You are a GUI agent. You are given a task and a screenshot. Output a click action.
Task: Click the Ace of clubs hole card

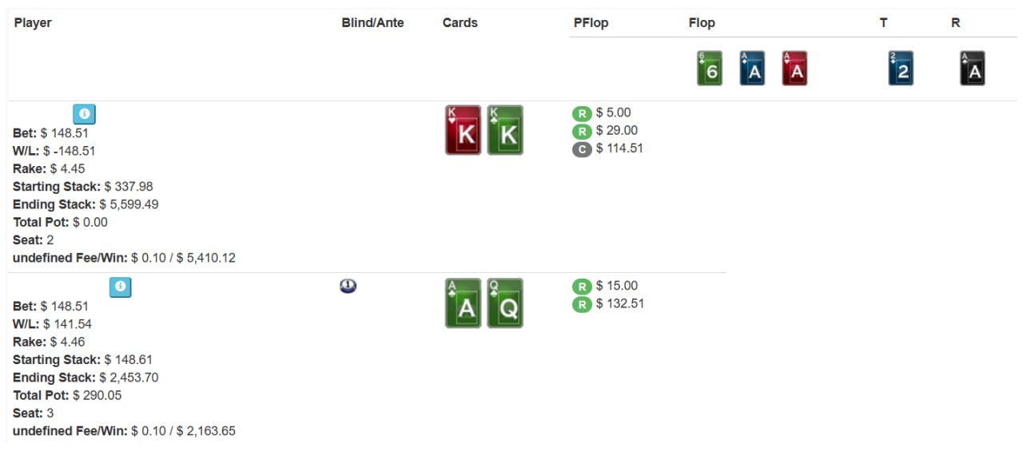[x=464, y=303]
